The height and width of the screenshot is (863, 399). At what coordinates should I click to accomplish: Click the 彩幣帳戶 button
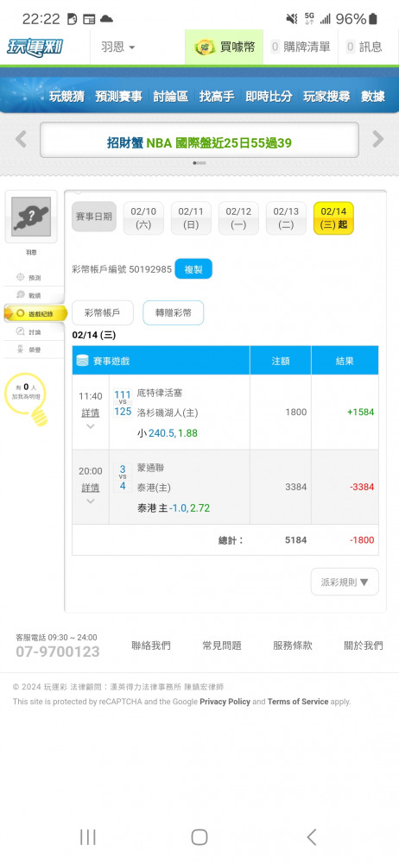coord(103,313)
